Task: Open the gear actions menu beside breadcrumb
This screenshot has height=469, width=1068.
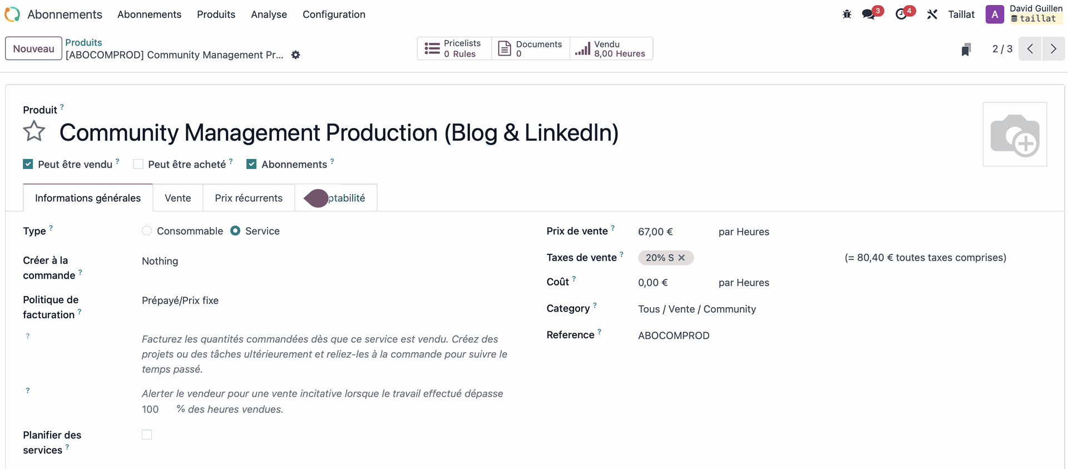Action: 296,55
